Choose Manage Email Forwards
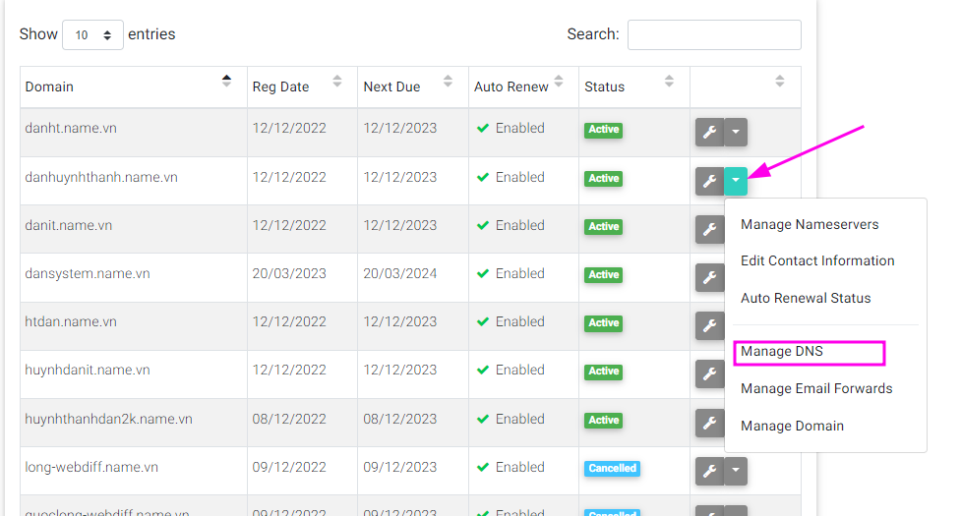The image size is (961, 516). 816,388
